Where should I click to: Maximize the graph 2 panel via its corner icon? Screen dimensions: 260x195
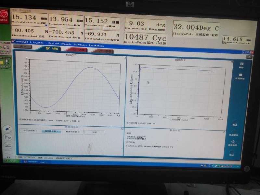click(232, 62)
